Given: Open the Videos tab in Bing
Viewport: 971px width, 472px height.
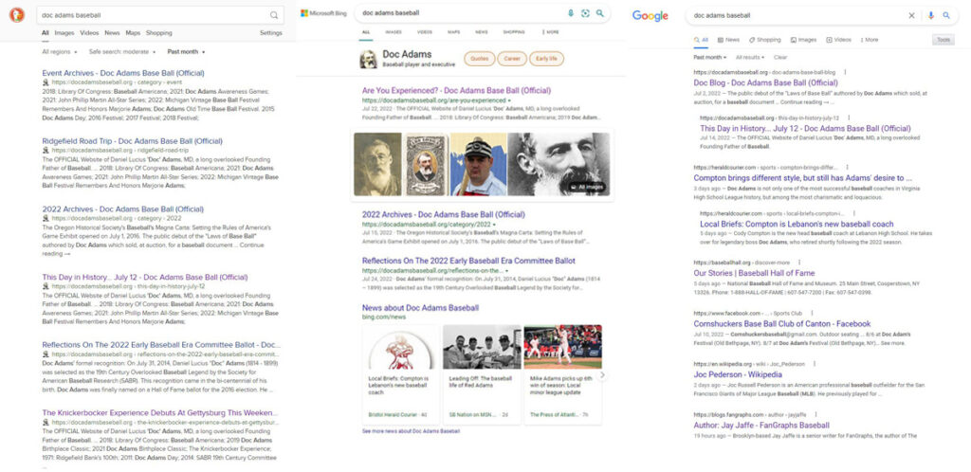Looking at the screenshot, I should (x=425, y=32).
